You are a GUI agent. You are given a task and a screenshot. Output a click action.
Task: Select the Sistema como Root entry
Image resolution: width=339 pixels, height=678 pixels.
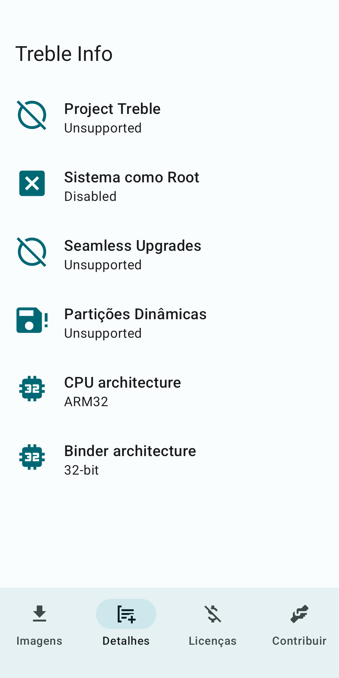[x=169, y=186]
